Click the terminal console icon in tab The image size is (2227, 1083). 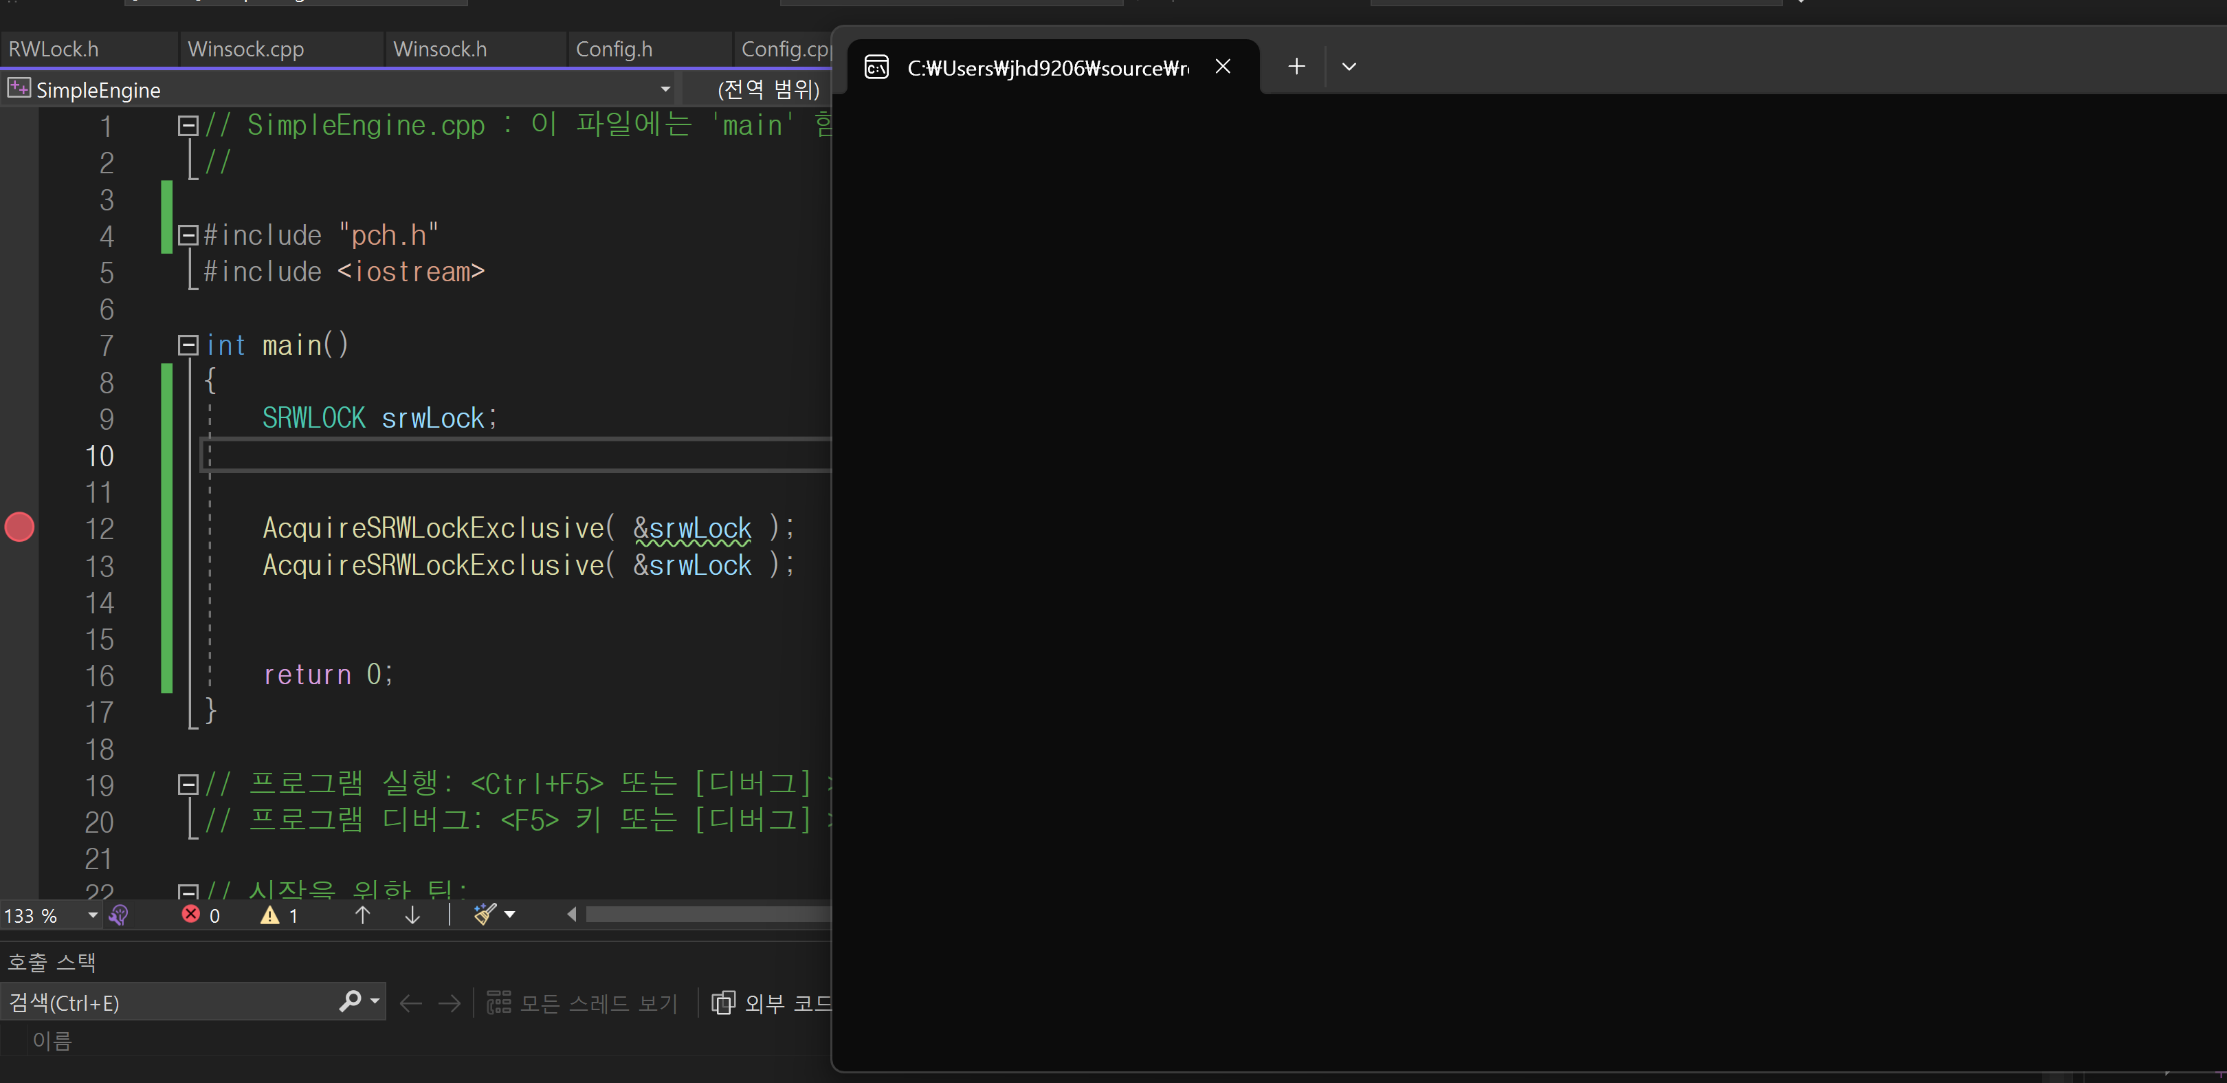click(x=876, y=67)
